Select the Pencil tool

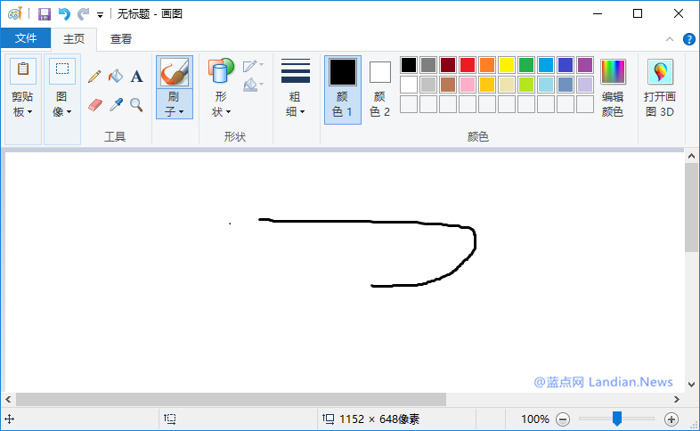(x=94, y=77)
